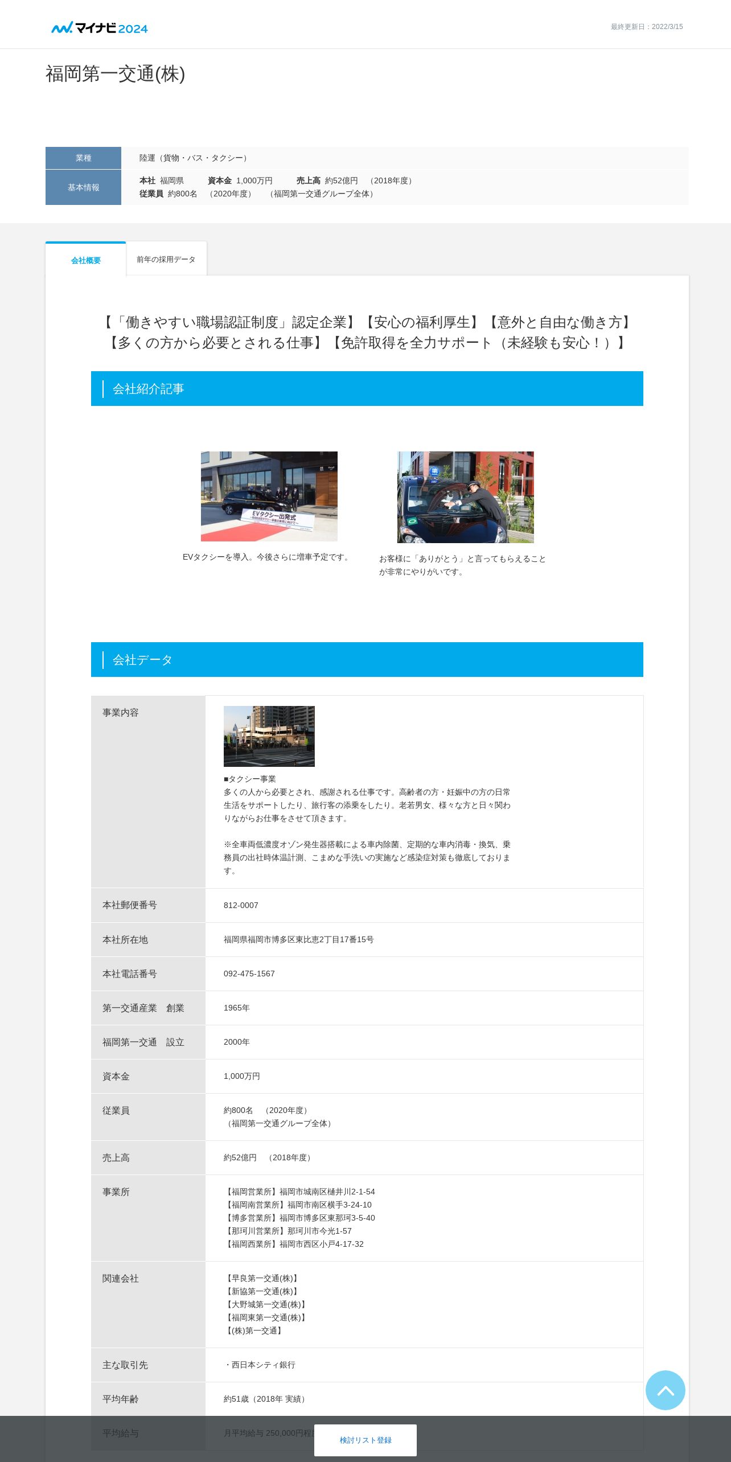Click 【新協第一交通(株)】 related company
Viewport: 731px width, 1462px height.
tap(262, 1291)
